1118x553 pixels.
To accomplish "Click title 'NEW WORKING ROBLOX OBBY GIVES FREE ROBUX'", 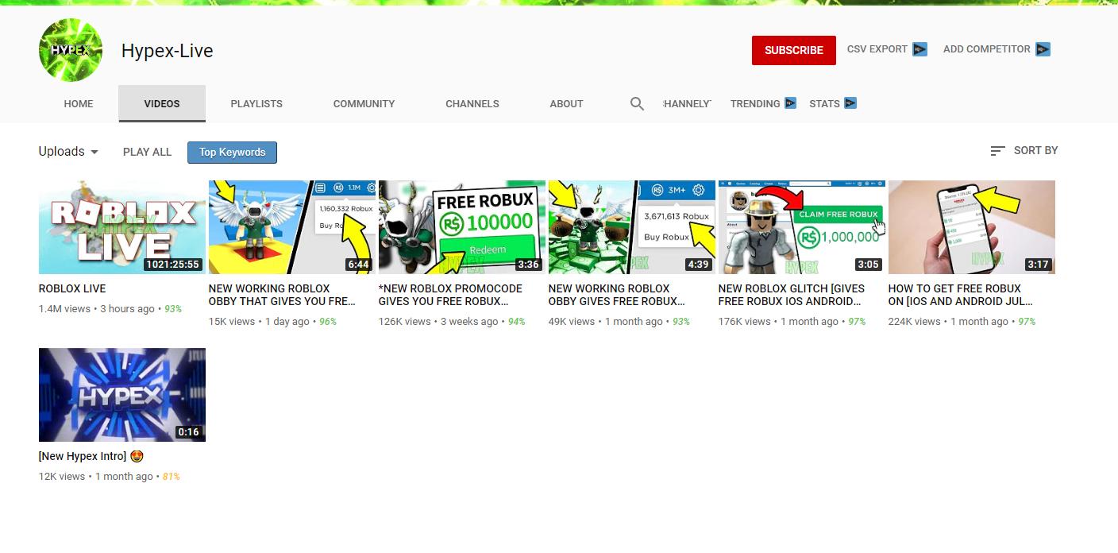I will [616, 295].
